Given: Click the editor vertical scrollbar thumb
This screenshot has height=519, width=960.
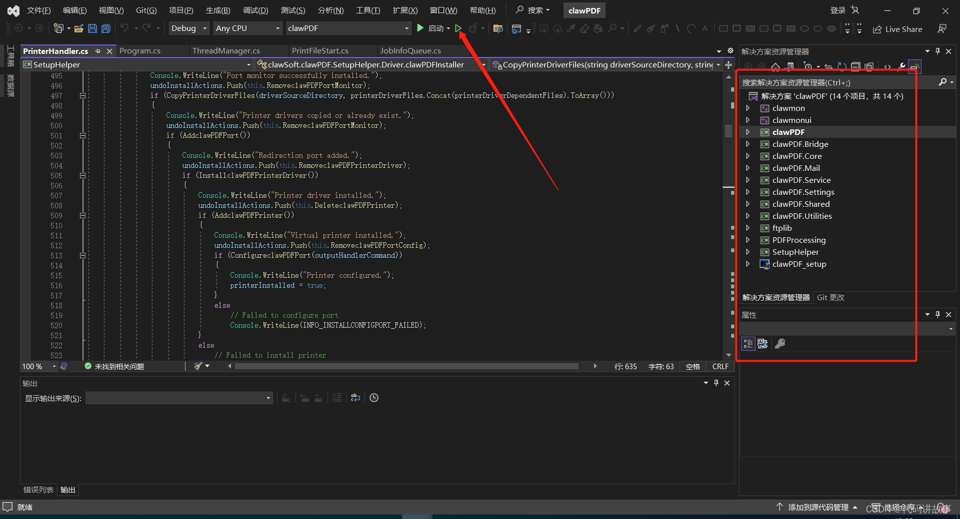Looking at the screenshot, I should click(x=728, y=131).
